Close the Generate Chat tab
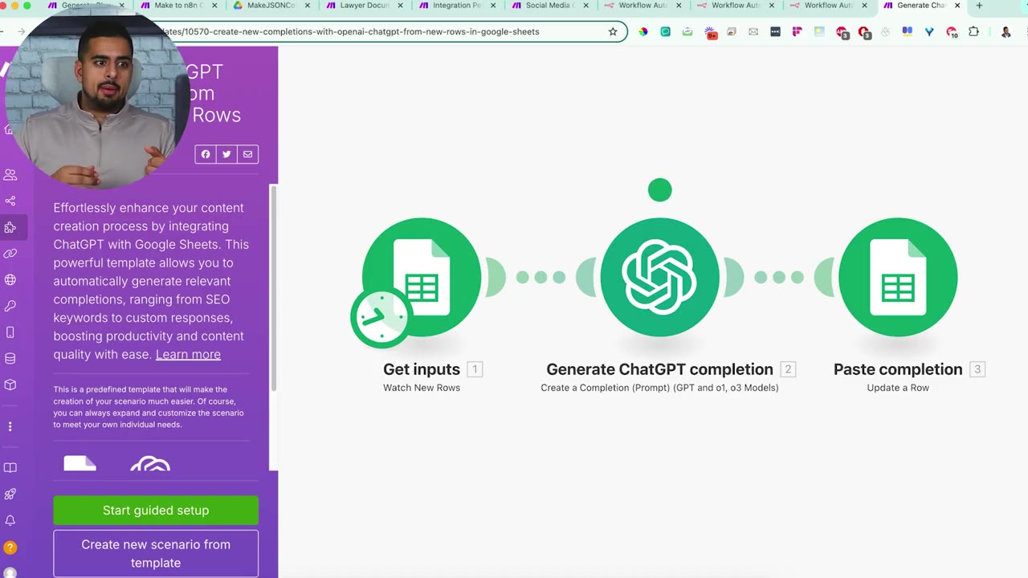Screen dimensions: 1028x578 coord(957,6)
